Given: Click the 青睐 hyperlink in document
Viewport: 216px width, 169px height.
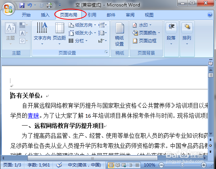Looking at the screenshot, I should [33, 116].
